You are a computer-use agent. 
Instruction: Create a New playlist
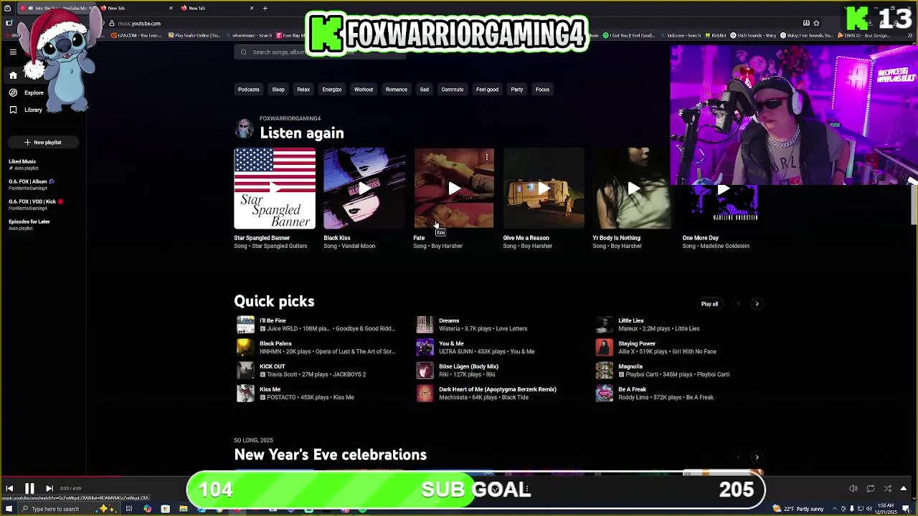click(42, 142)
